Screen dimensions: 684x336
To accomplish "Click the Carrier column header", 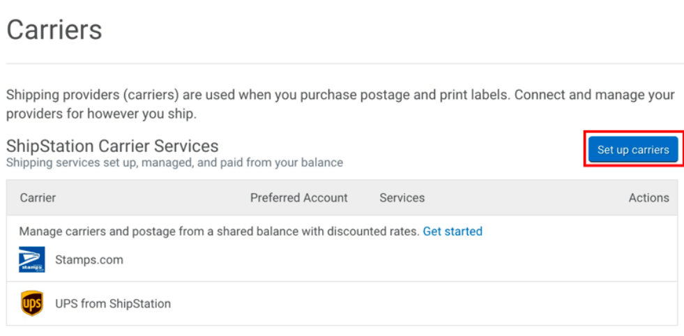I will click(38, 198).
